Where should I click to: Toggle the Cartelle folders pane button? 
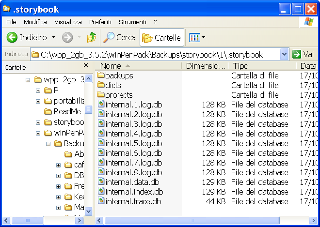point(162,37)
